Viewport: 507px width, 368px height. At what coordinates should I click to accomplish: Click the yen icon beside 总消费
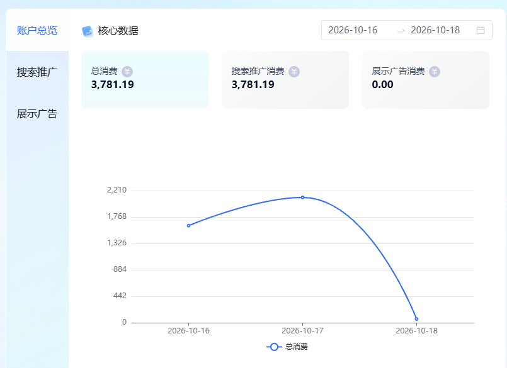tap(127, 72)
